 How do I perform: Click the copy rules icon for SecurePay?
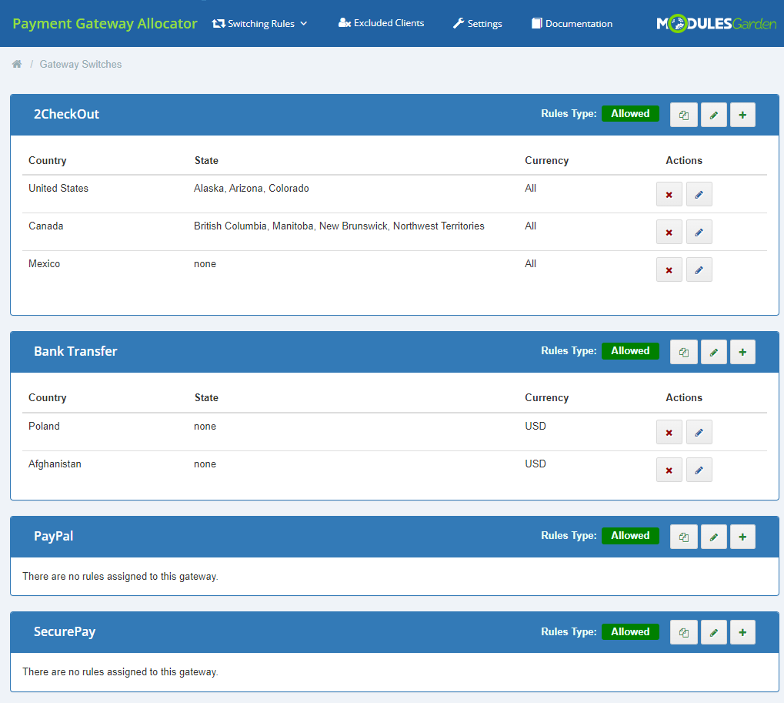click(683, 632)
